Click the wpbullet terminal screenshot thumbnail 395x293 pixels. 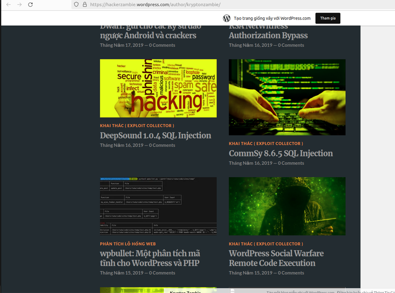[158, 206]
